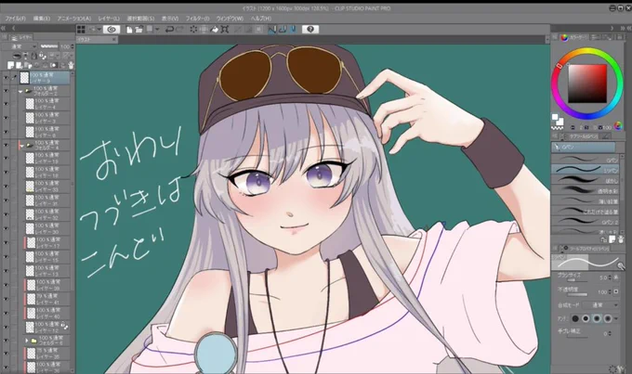Select the strongest anti-aliasing option
The width and height of the screenshot is (632, 374).
pyautogui.click(x=608, y=318)
